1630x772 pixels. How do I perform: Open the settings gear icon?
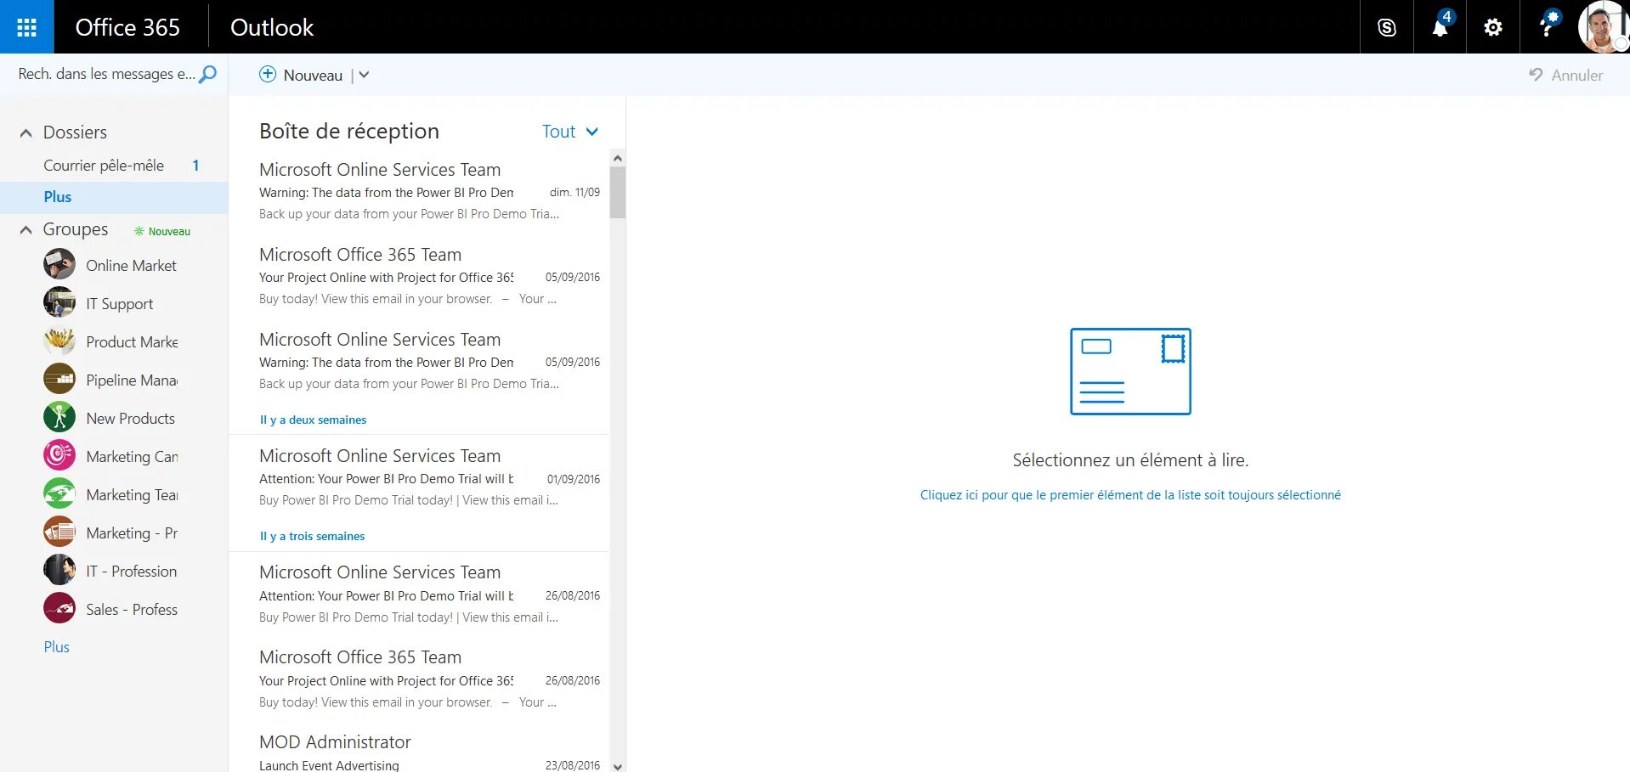point(1492,27)
